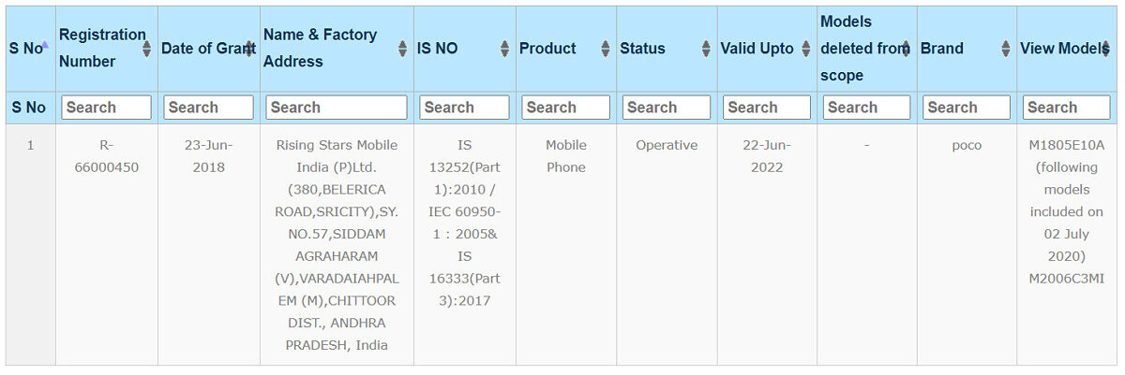Screen dimensions: 1125x375
Task: Focus the Product search input
Action: point(566,108)
